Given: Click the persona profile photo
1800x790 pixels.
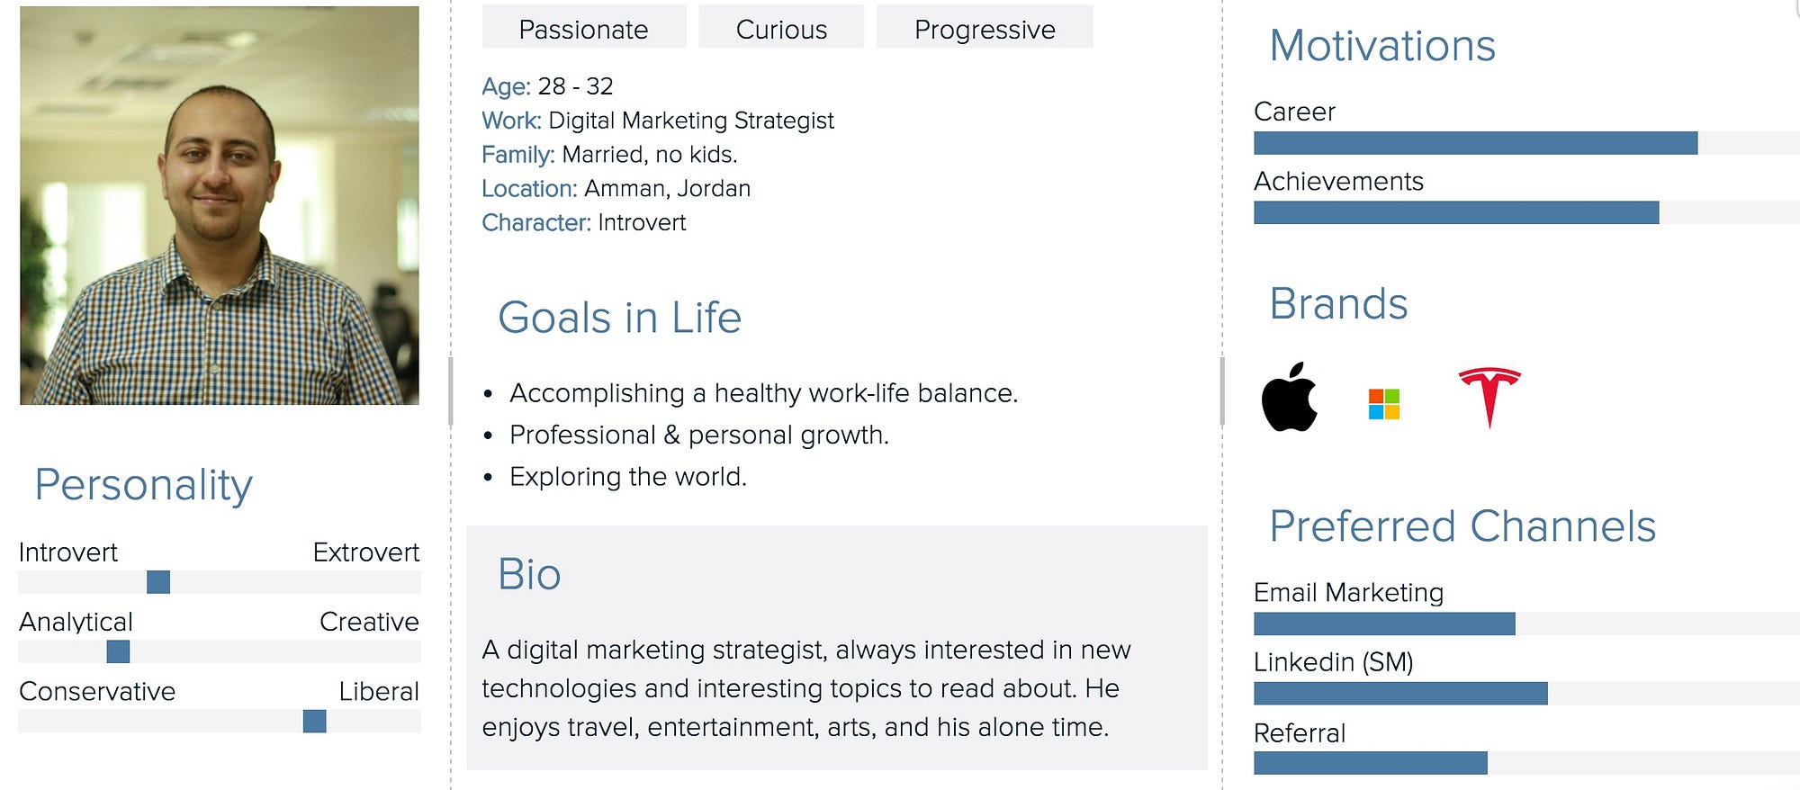Looking at the screenshot, I should pyautogui.click(x=220, y=205).
